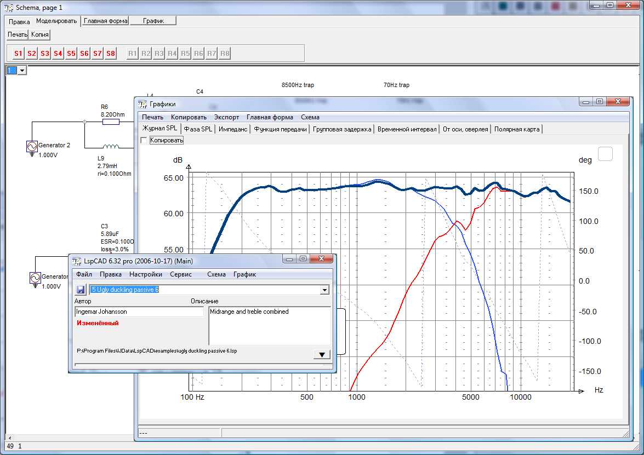Image resolution: width=644 pixels, height=455 pixels.
Task: Click the R2 toolbar button
Action: click(146, 53)
